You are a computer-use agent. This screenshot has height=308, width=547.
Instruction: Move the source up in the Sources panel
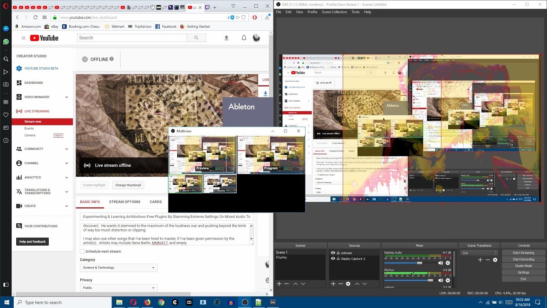[x=357, y=284]
